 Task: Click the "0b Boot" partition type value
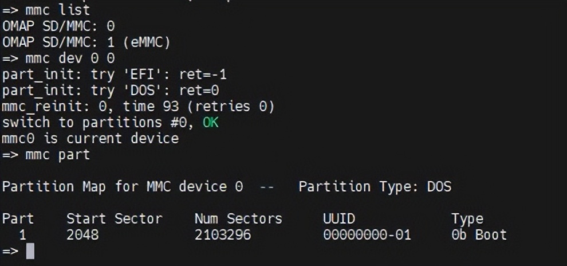pos(479,234)
